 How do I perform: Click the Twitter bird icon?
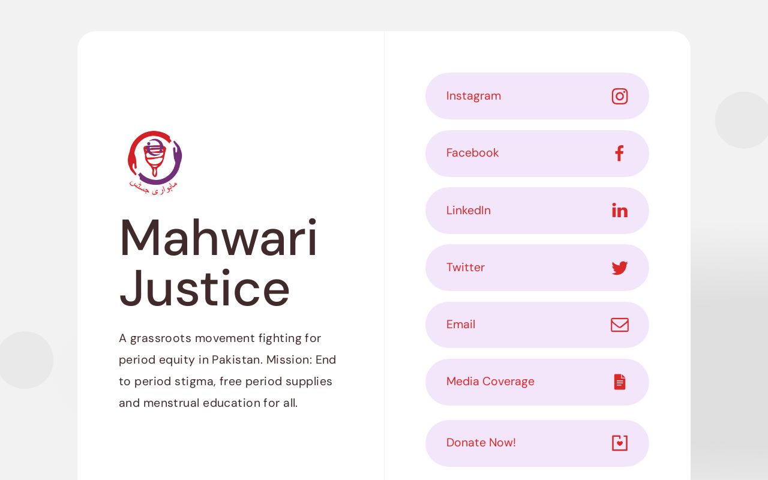click(x=620, y=268)
